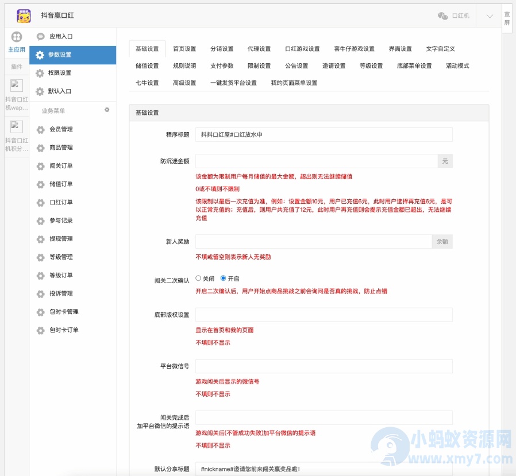The width and height of the screenshot is (516, 476).
Task: Click gear icon next to 会员管理
Action: (40, 130)
